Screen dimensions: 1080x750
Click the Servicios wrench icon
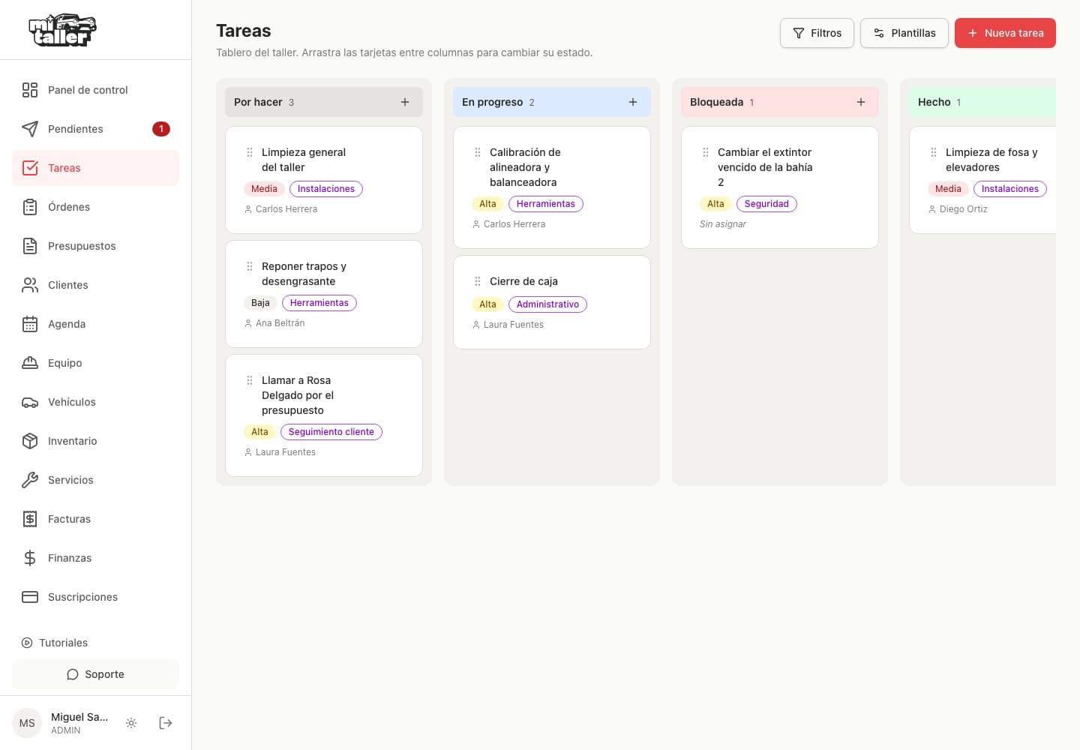[30, 480]
